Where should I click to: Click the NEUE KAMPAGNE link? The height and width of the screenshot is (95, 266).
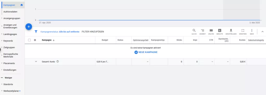(x=146, y=52)
